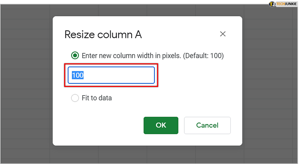Click the Fit to data label text
Screen dimensions: 299x164
(97, 98)
